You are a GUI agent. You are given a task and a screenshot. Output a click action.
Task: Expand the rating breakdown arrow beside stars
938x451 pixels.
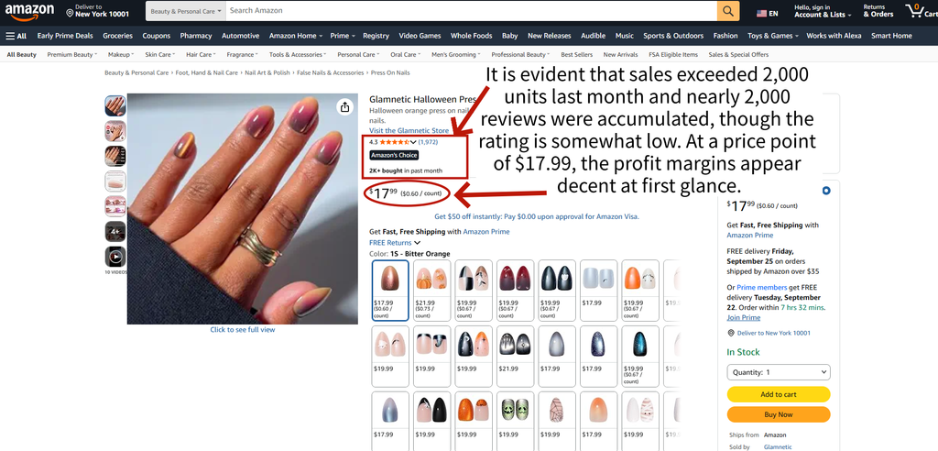click(x=413, y=142)
